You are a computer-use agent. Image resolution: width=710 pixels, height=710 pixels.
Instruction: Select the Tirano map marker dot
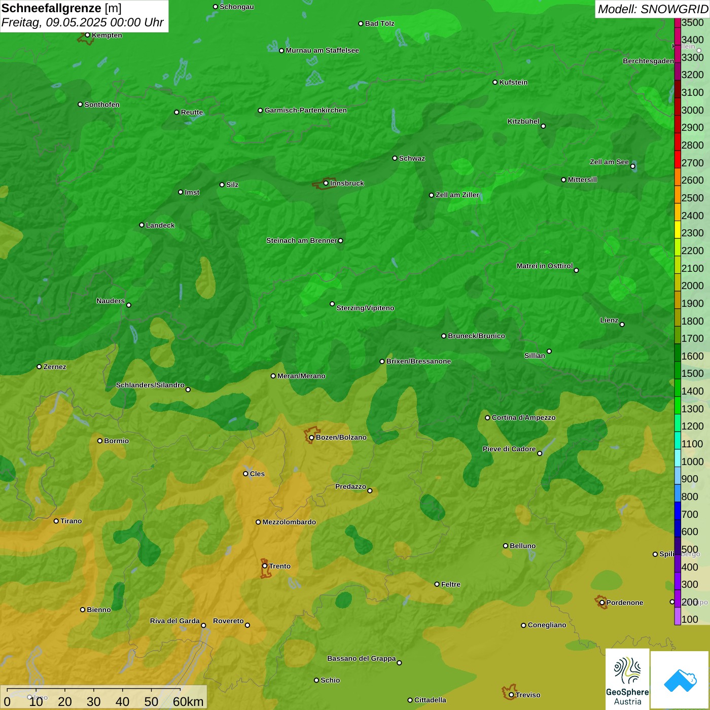tap(56, 521)
